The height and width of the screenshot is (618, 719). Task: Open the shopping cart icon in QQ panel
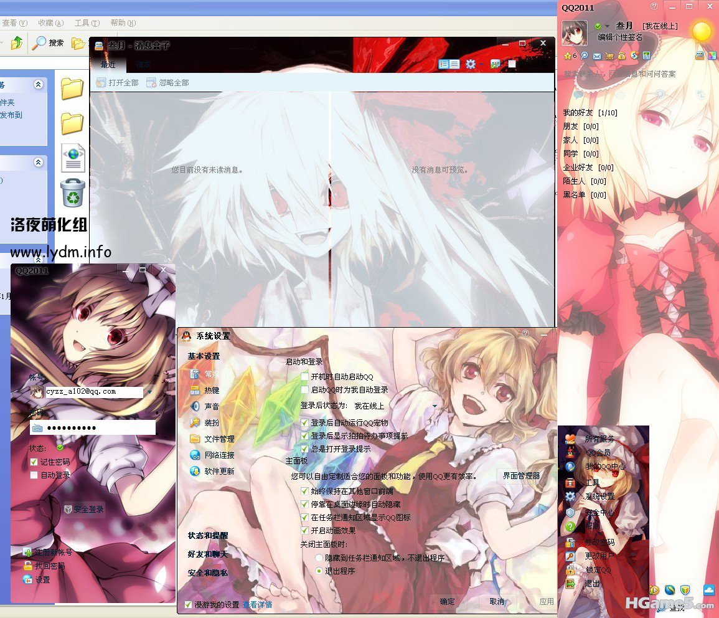609,56
